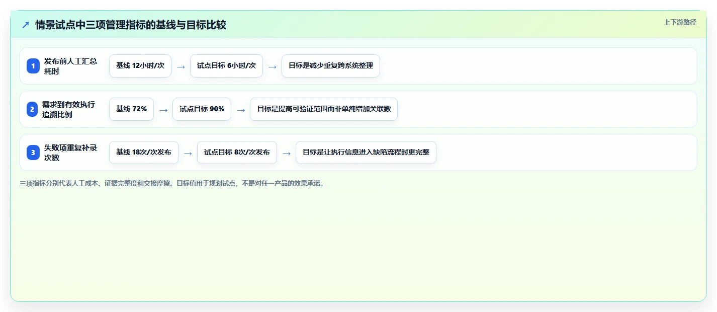Click the trend arrow icon beside the title
This screenshot has height=312, width=717.
coord(26,25)
